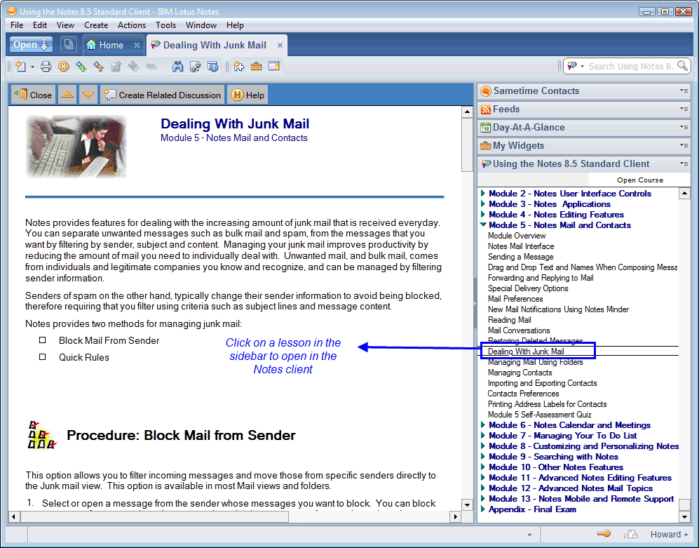Click the orange up-triangle previous lesson button
This screenshot has height=548, width=699.
coord(67,95)
